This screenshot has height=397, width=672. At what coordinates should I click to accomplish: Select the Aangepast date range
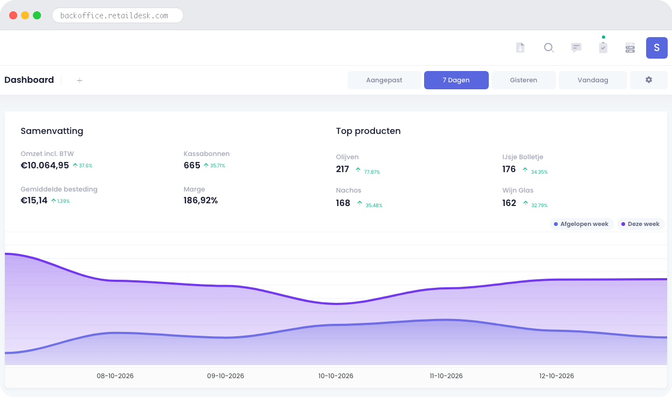point(384,80)
